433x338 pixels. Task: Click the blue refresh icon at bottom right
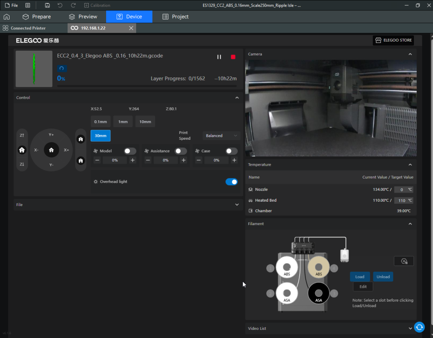click(419, 327)
